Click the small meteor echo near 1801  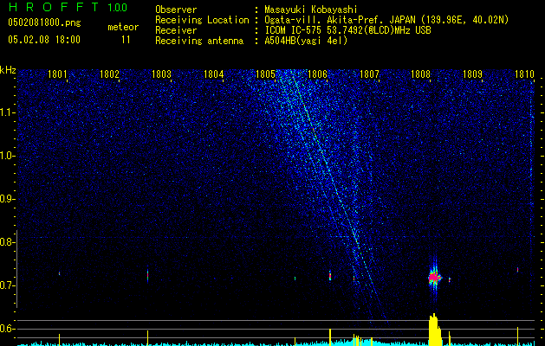tap(60, 273)
